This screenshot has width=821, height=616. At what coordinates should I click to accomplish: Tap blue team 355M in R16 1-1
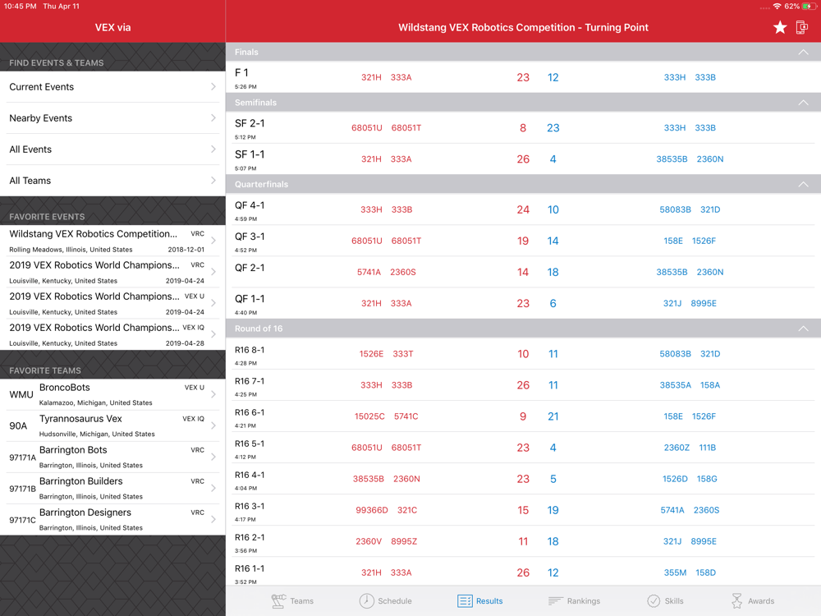pos(675,573)
